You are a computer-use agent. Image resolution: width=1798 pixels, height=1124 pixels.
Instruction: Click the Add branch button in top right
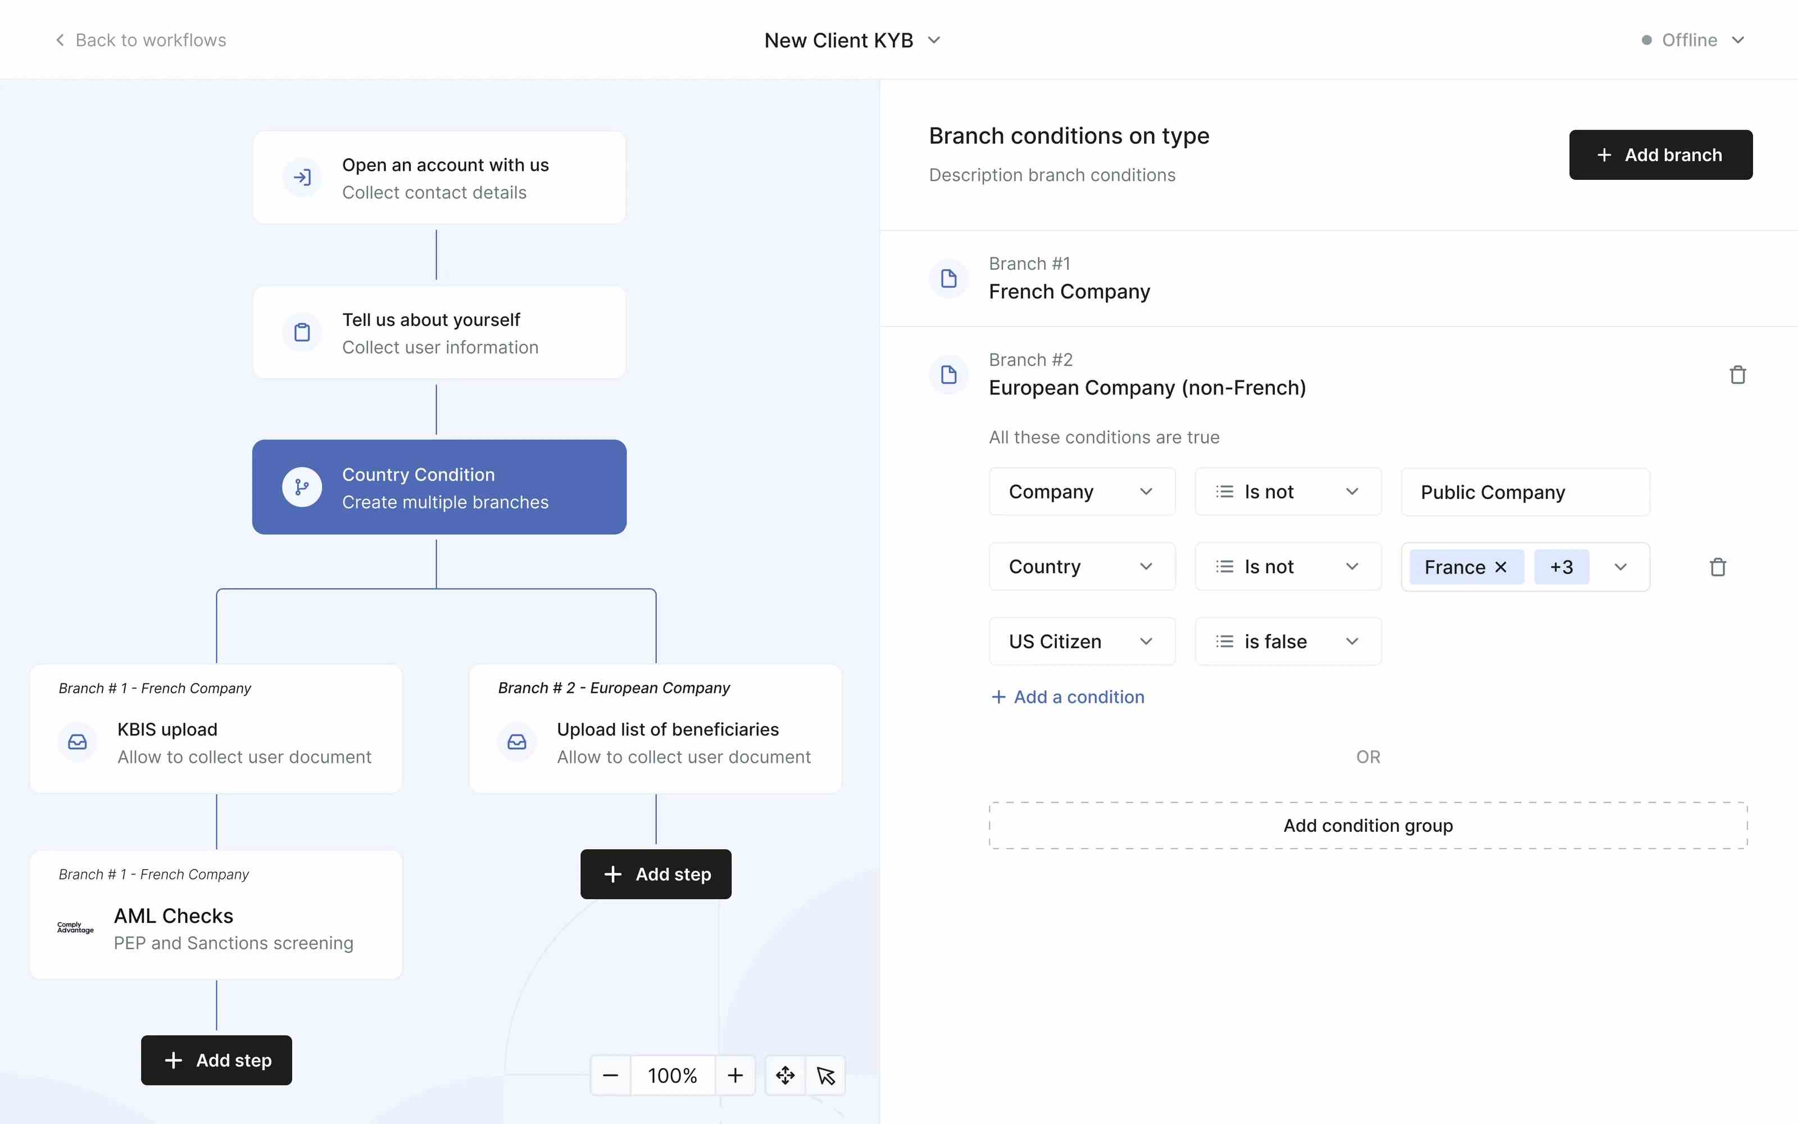1661,154
